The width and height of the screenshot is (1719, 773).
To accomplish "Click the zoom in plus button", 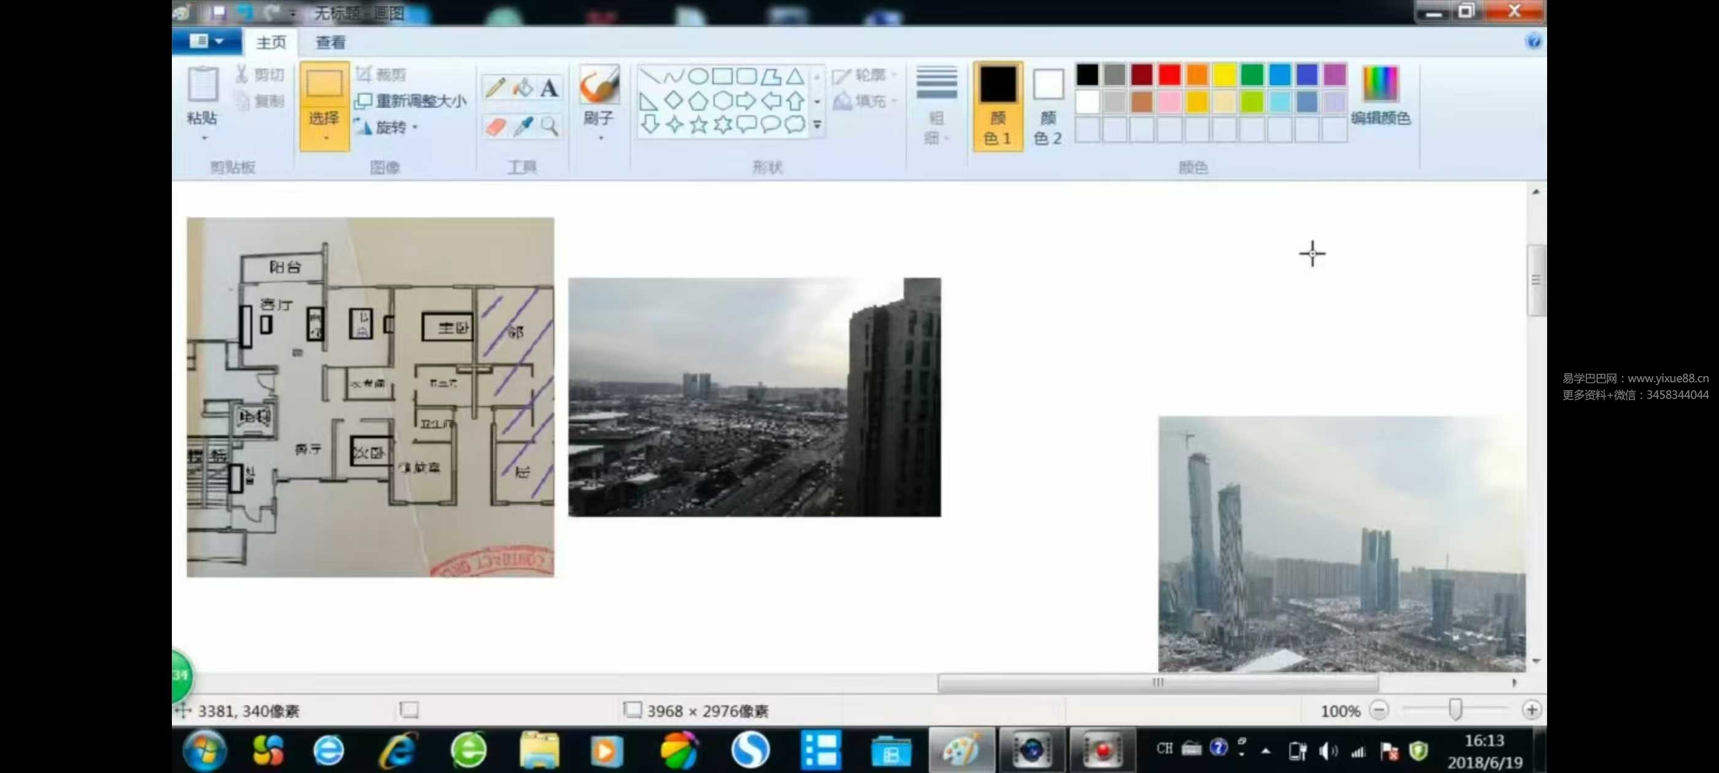I will click(1532, 710).
